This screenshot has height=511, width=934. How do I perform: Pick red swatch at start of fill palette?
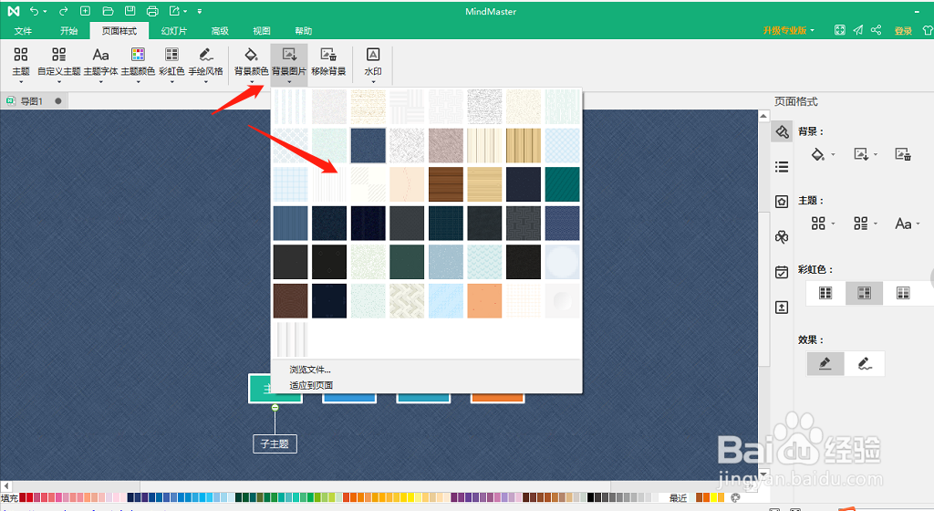point(23,497)
